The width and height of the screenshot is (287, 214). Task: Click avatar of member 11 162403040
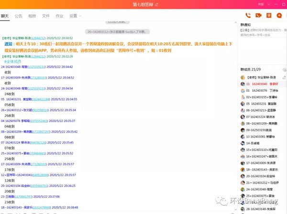click(x=242, y=83)
